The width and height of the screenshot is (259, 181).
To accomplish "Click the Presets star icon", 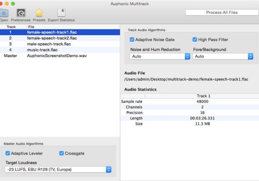I will pos(39,13).
